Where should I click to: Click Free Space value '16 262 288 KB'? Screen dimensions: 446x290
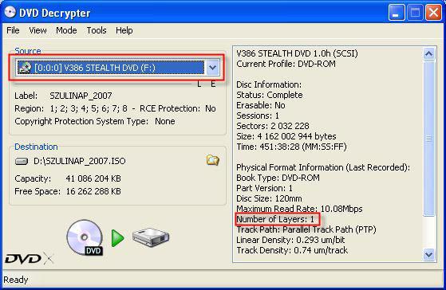93,191
